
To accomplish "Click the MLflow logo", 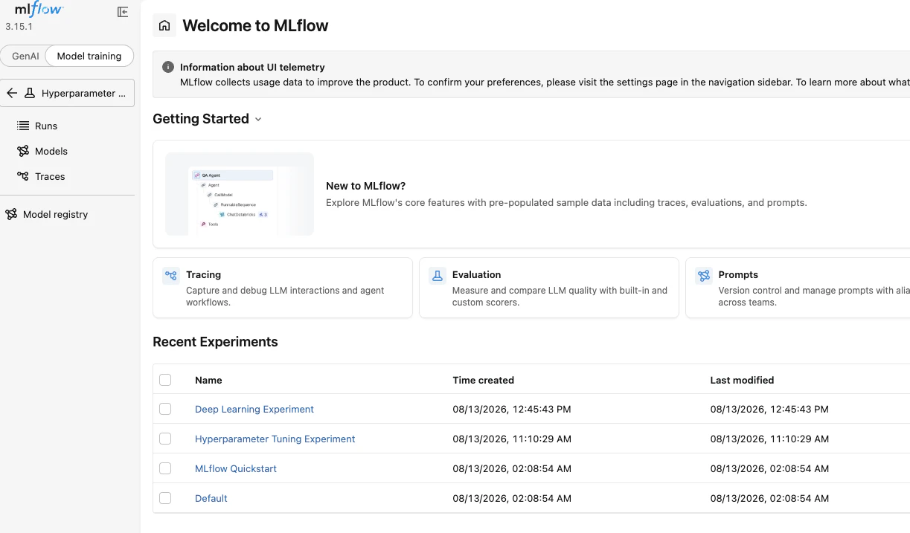I will pyautogui.click(x=39, y=10).
